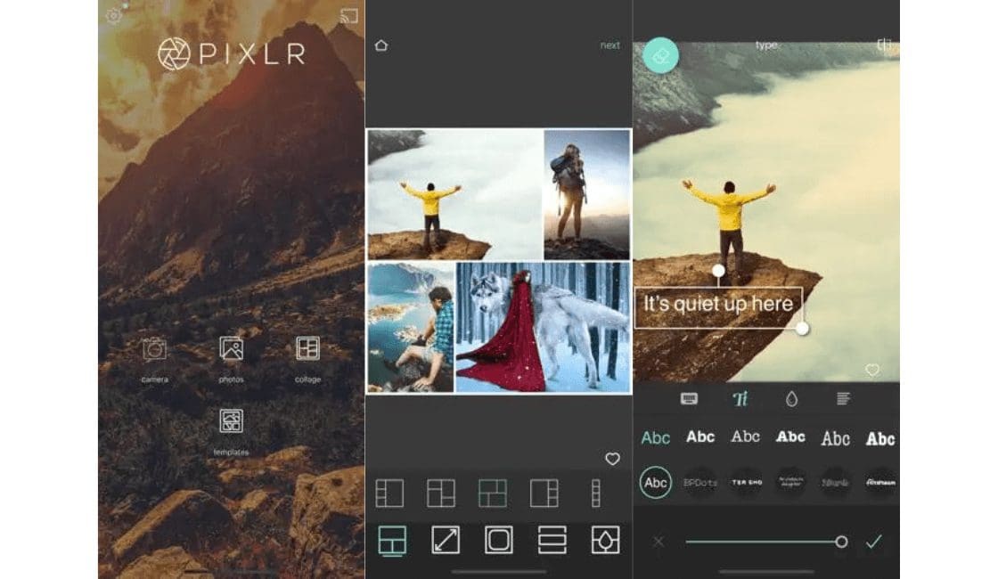The image size is (998, 579).
Task: Open the text color droplet tab
Action: click(791, 399)
